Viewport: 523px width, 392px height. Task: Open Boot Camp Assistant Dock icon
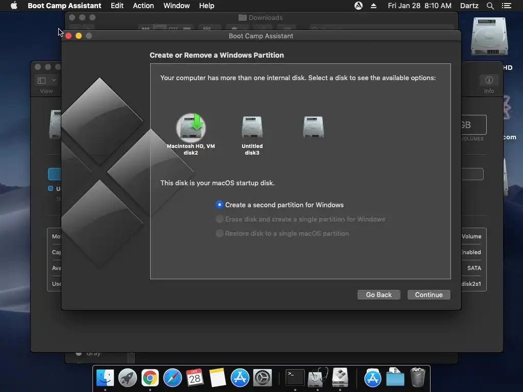tap(340, 378)
